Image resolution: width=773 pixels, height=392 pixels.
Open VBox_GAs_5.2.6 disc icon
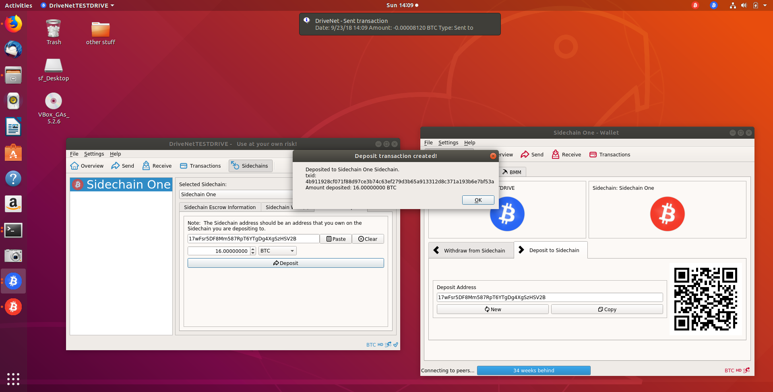coord(54,108)
